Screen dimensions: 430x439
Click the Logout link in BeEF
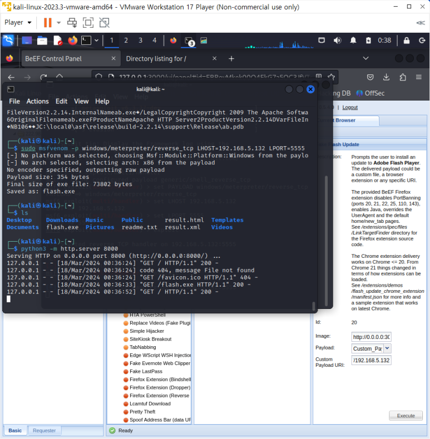pyautogui.click(x=350, y=107)
